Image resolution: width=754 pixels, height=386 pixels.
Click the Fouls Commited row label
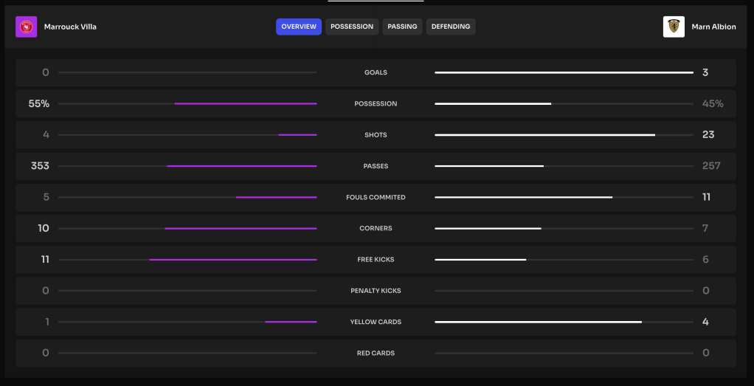[x=376, y=198]
